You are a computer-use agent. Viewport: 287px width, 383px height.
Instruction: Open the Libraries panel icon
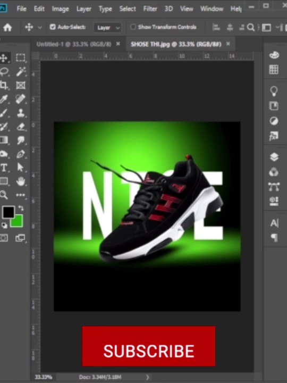click(274, 106)
